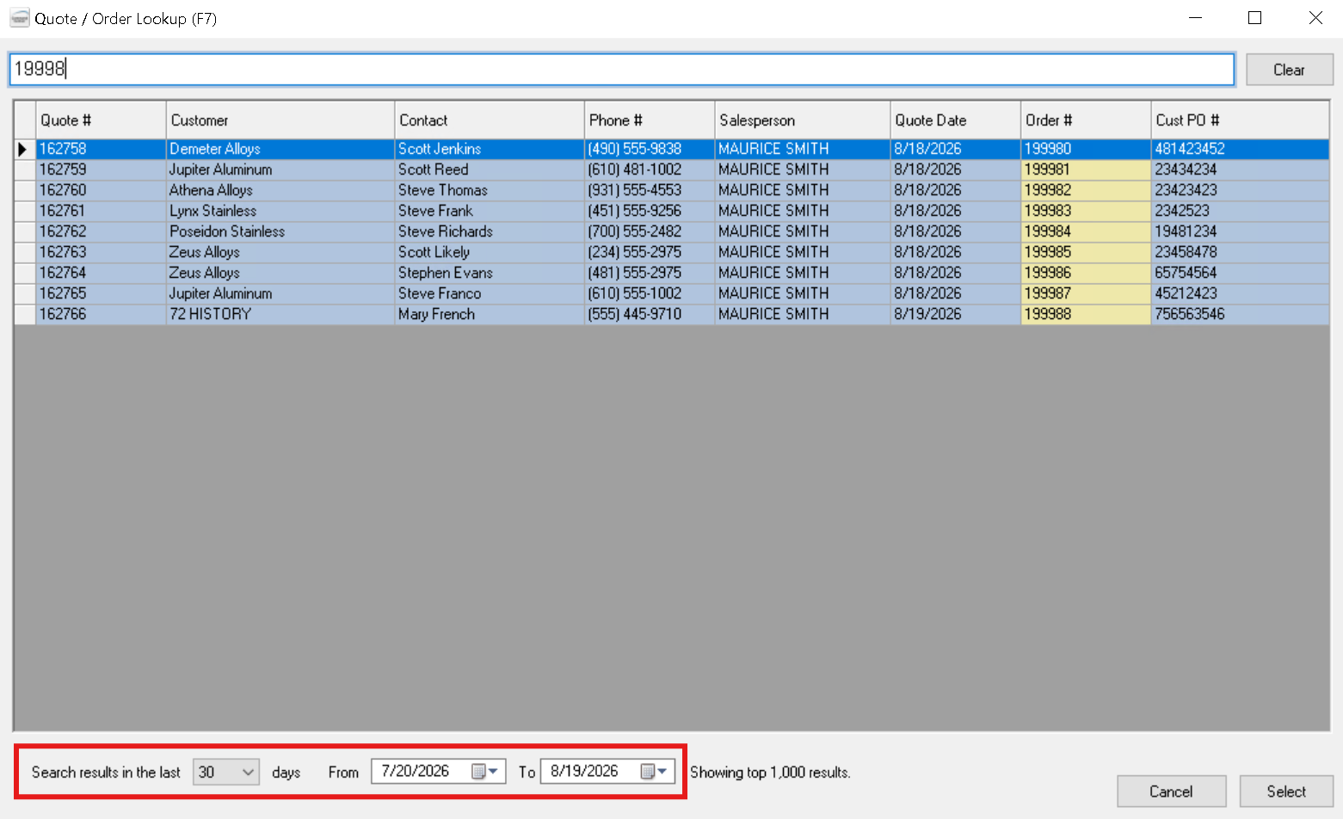Click order number 199983
Viewport: 1343px width, 819px height.
(x=1086, y=211)
